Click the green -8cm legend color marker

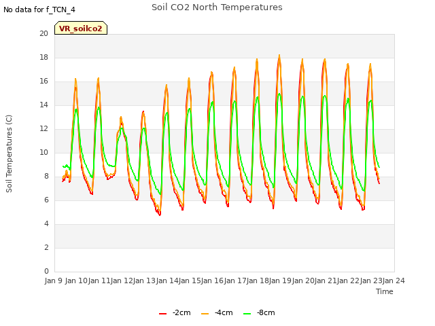247,314
